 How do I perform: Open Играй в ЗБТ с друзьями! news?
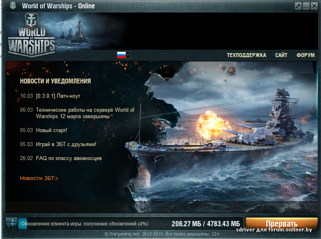tap(66, 144)
